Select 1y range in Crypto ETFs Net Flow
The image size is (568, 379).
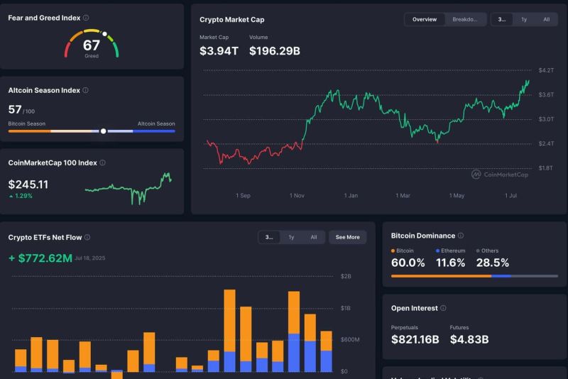pyautogui.click(x=291, y=237)
